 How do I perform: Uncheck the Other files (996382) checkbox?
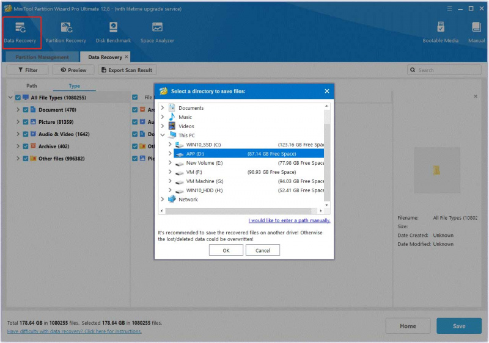point(26,159)
